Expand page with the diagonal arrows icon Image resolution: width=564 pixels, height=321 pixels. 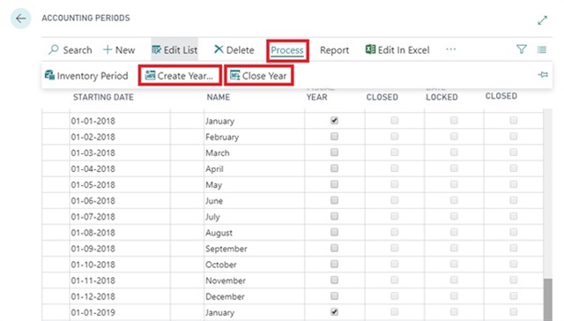click(542, 20)
